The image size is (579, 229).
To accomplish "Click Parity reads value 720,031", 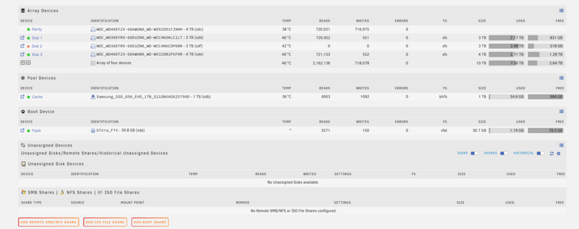I will tap(323, 29).
